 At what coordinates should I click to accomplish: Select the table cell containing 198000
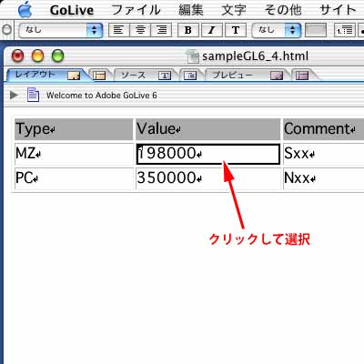click(207, 154)
